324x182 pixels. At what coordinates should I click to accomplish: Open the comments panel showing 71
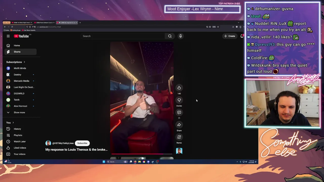click(x=179, y=112)
